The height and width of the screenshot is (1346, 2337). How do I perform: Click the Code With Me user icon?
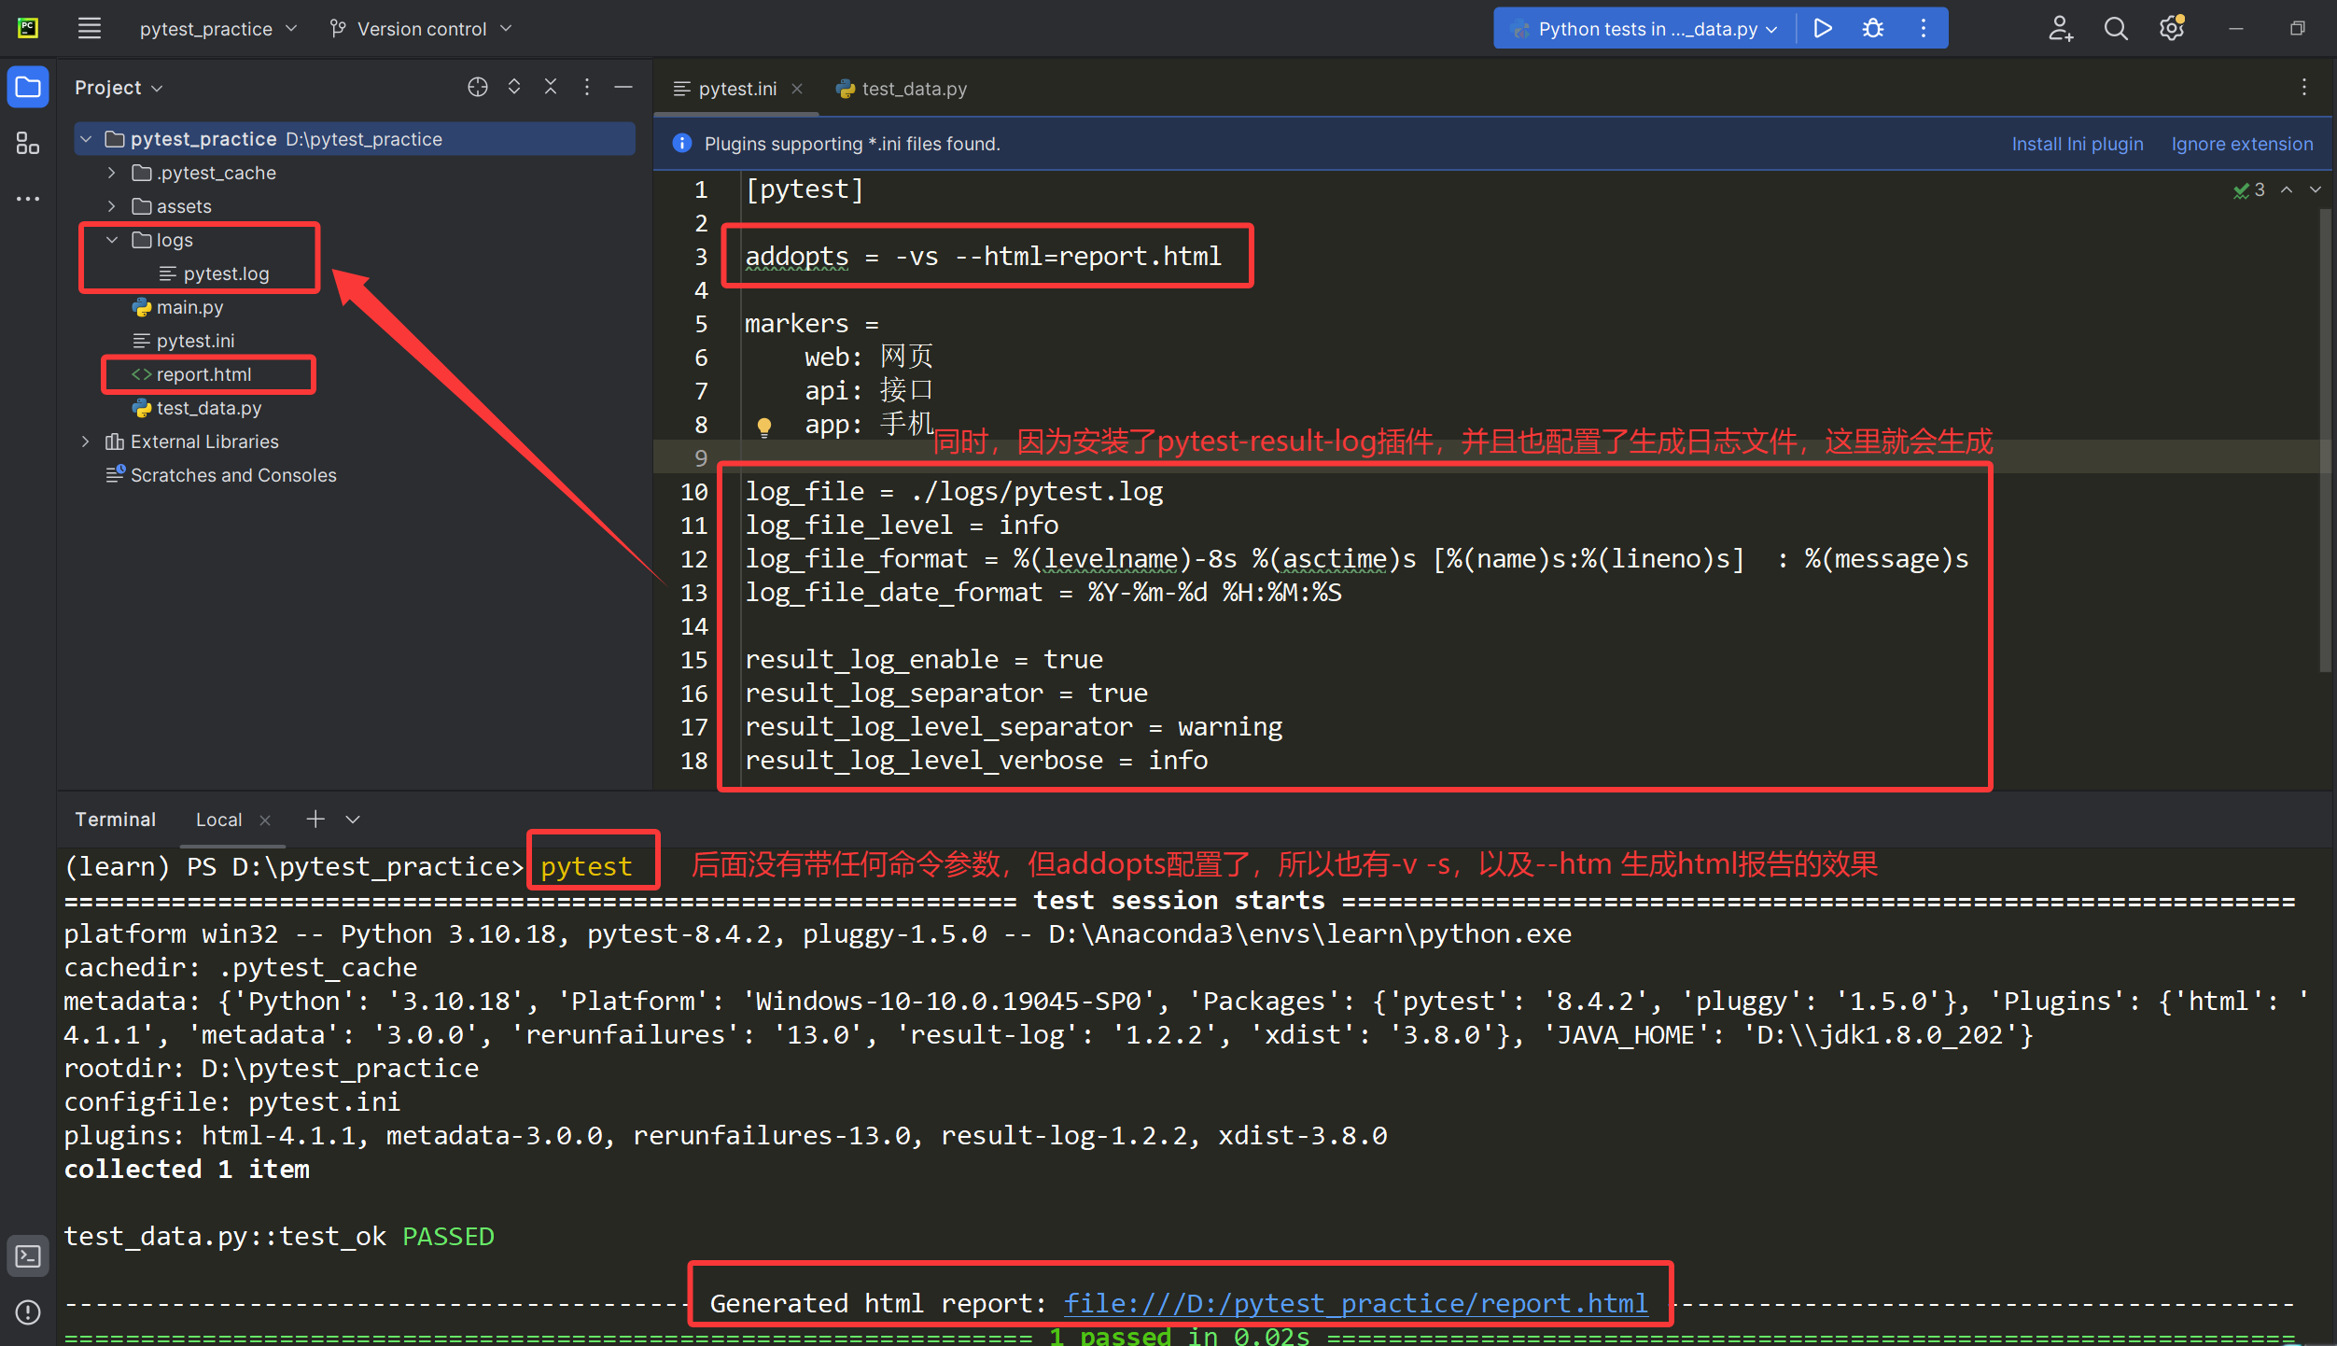tap(2060, 29)
